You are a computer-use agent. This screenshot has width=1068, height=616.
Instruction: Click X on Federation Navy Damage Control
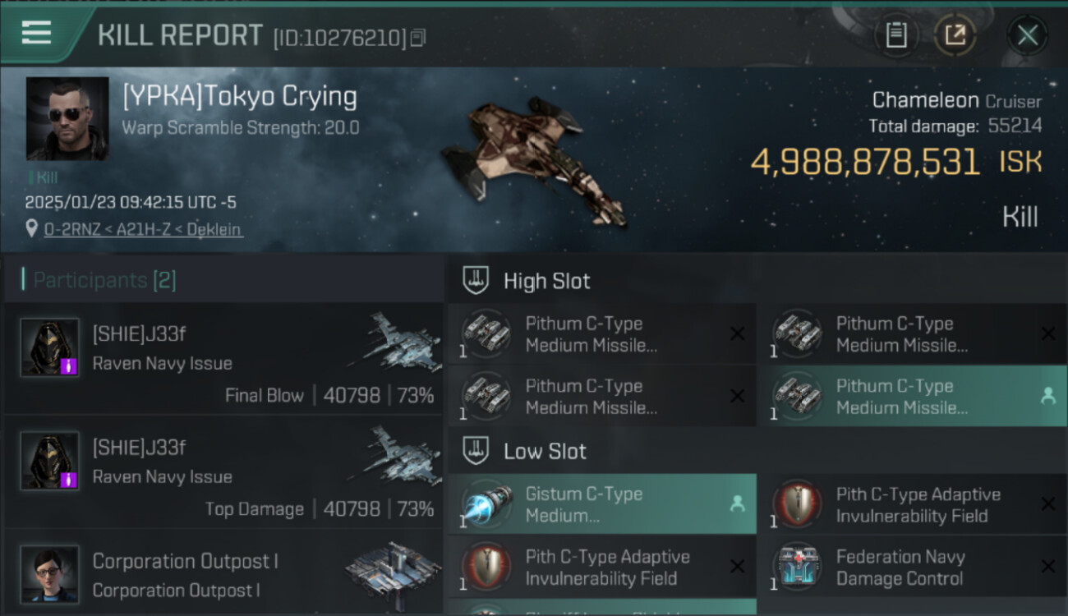click(1047, 567)
